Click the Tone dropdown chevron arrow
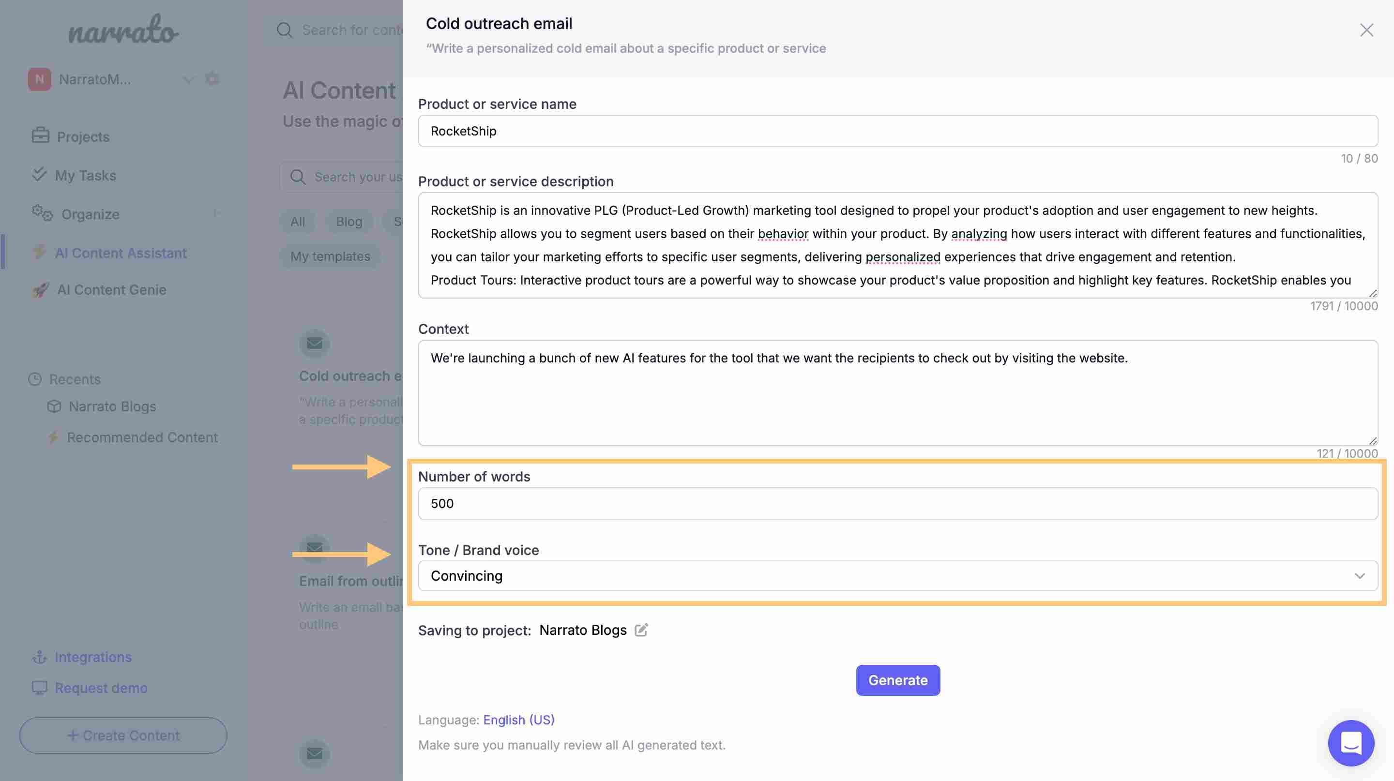Image resolution: width=1394 pixels, height=781 pixels. (1359, 576)
